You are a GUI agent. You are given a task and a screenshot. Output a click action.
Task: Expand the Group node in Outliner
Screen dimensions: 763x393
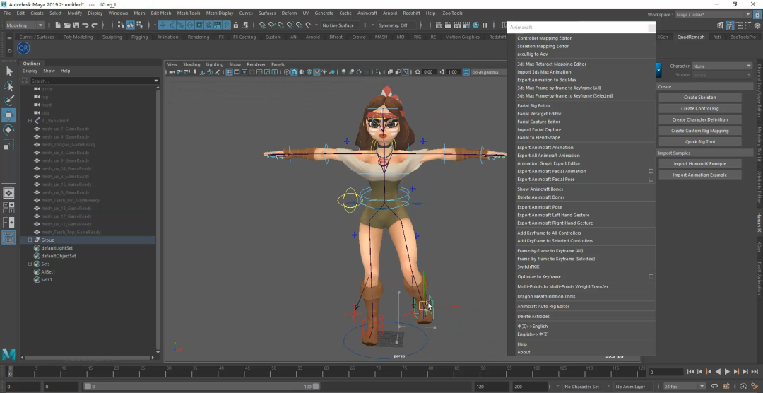tap(30, 240)
